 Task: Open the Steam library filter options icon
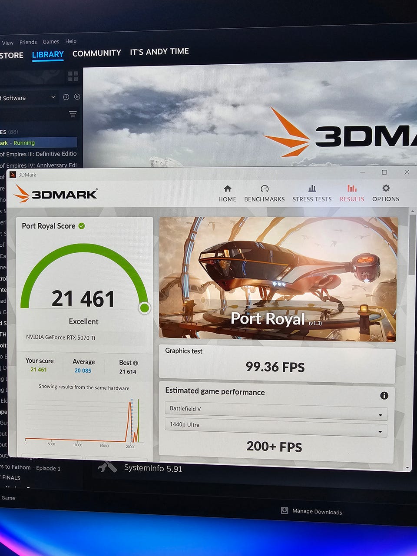(x=73, y=114)
